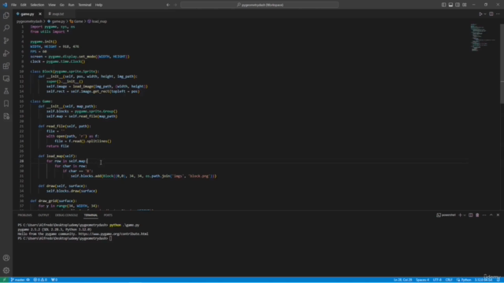Open errors and warnings count in status bar
The height and width of the screenshot is (283, 504).
coord(40,280)
